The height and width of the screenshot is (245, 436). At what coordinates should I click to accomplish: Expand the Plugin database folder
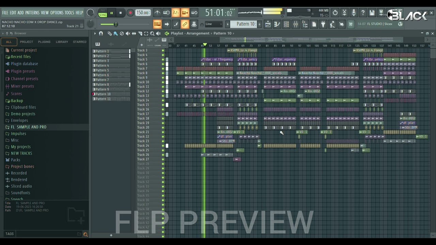(24, 64)
